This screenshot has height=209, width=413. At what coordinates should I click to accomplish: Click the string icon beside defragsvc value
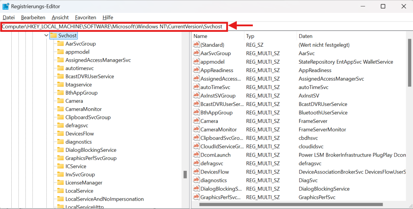coord(196,163)
